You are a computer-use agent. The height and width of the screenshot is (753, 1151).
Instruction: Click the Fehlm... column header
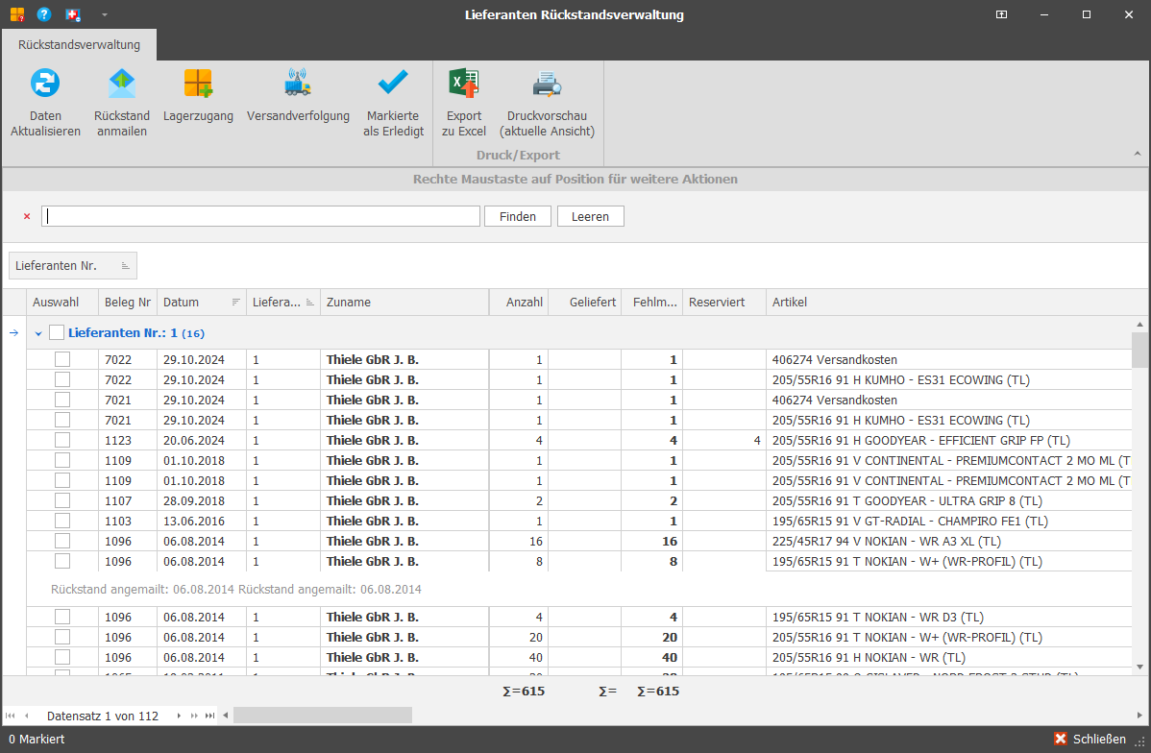[x=651, y=303]
